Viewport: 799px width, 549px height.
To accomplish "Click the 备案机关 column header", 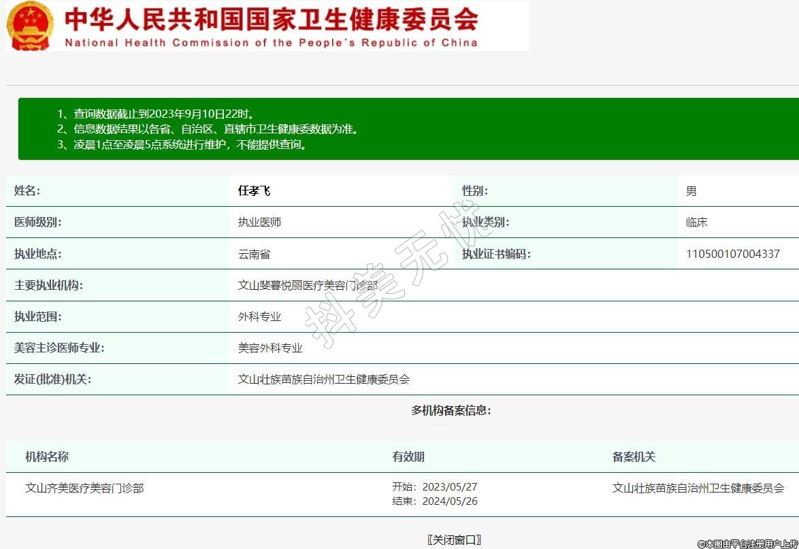I will [634, 456].
